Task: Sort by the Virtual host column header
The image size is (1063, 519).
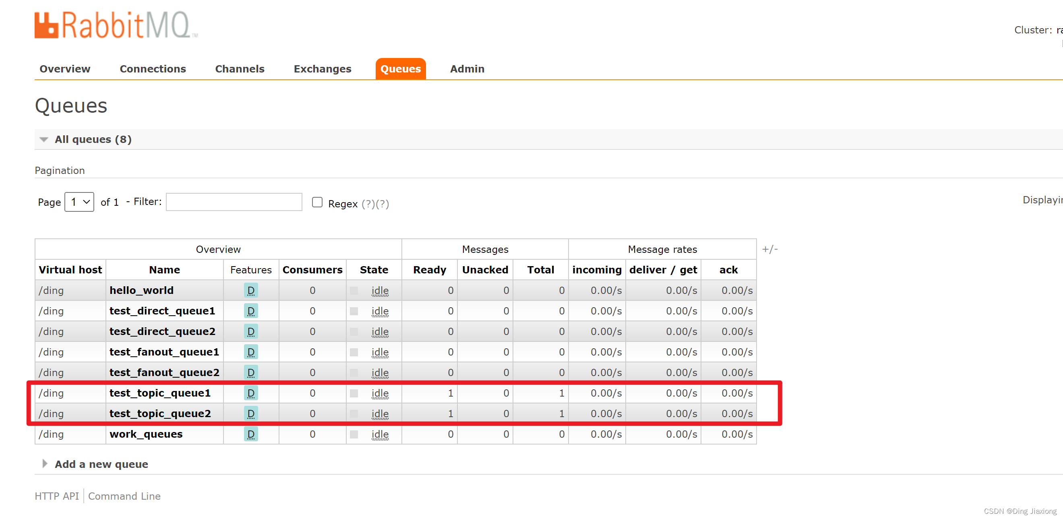Action: point(70,270)
